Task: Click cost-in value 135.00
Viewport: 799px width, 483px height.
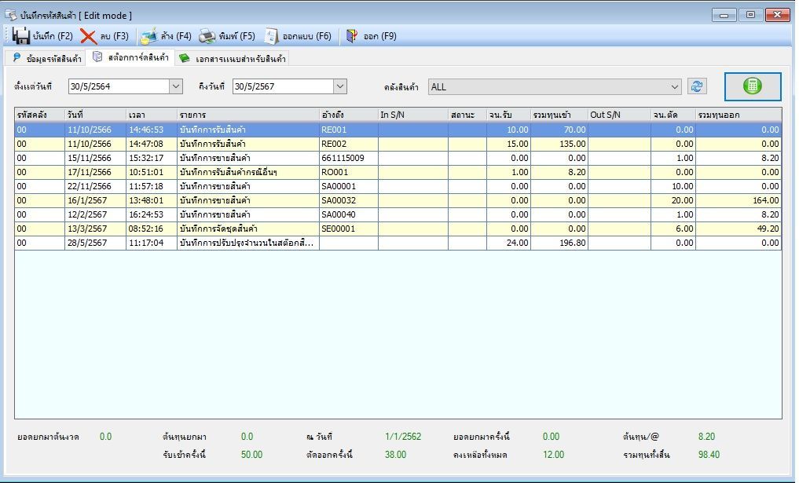Action: (x=559, y=145)
